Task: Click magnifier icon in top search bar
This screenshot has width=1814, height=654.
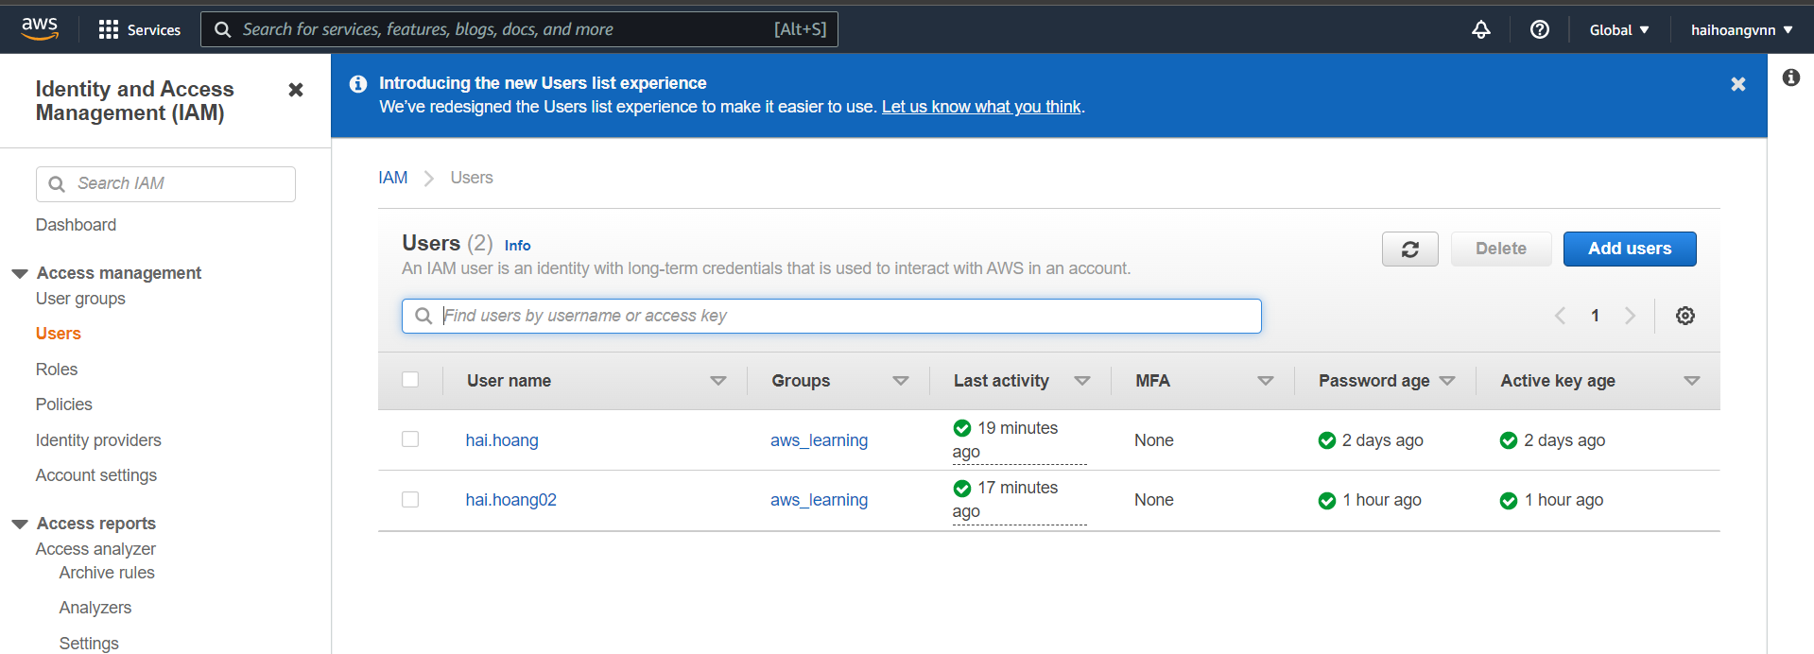Action: [223, 29]
